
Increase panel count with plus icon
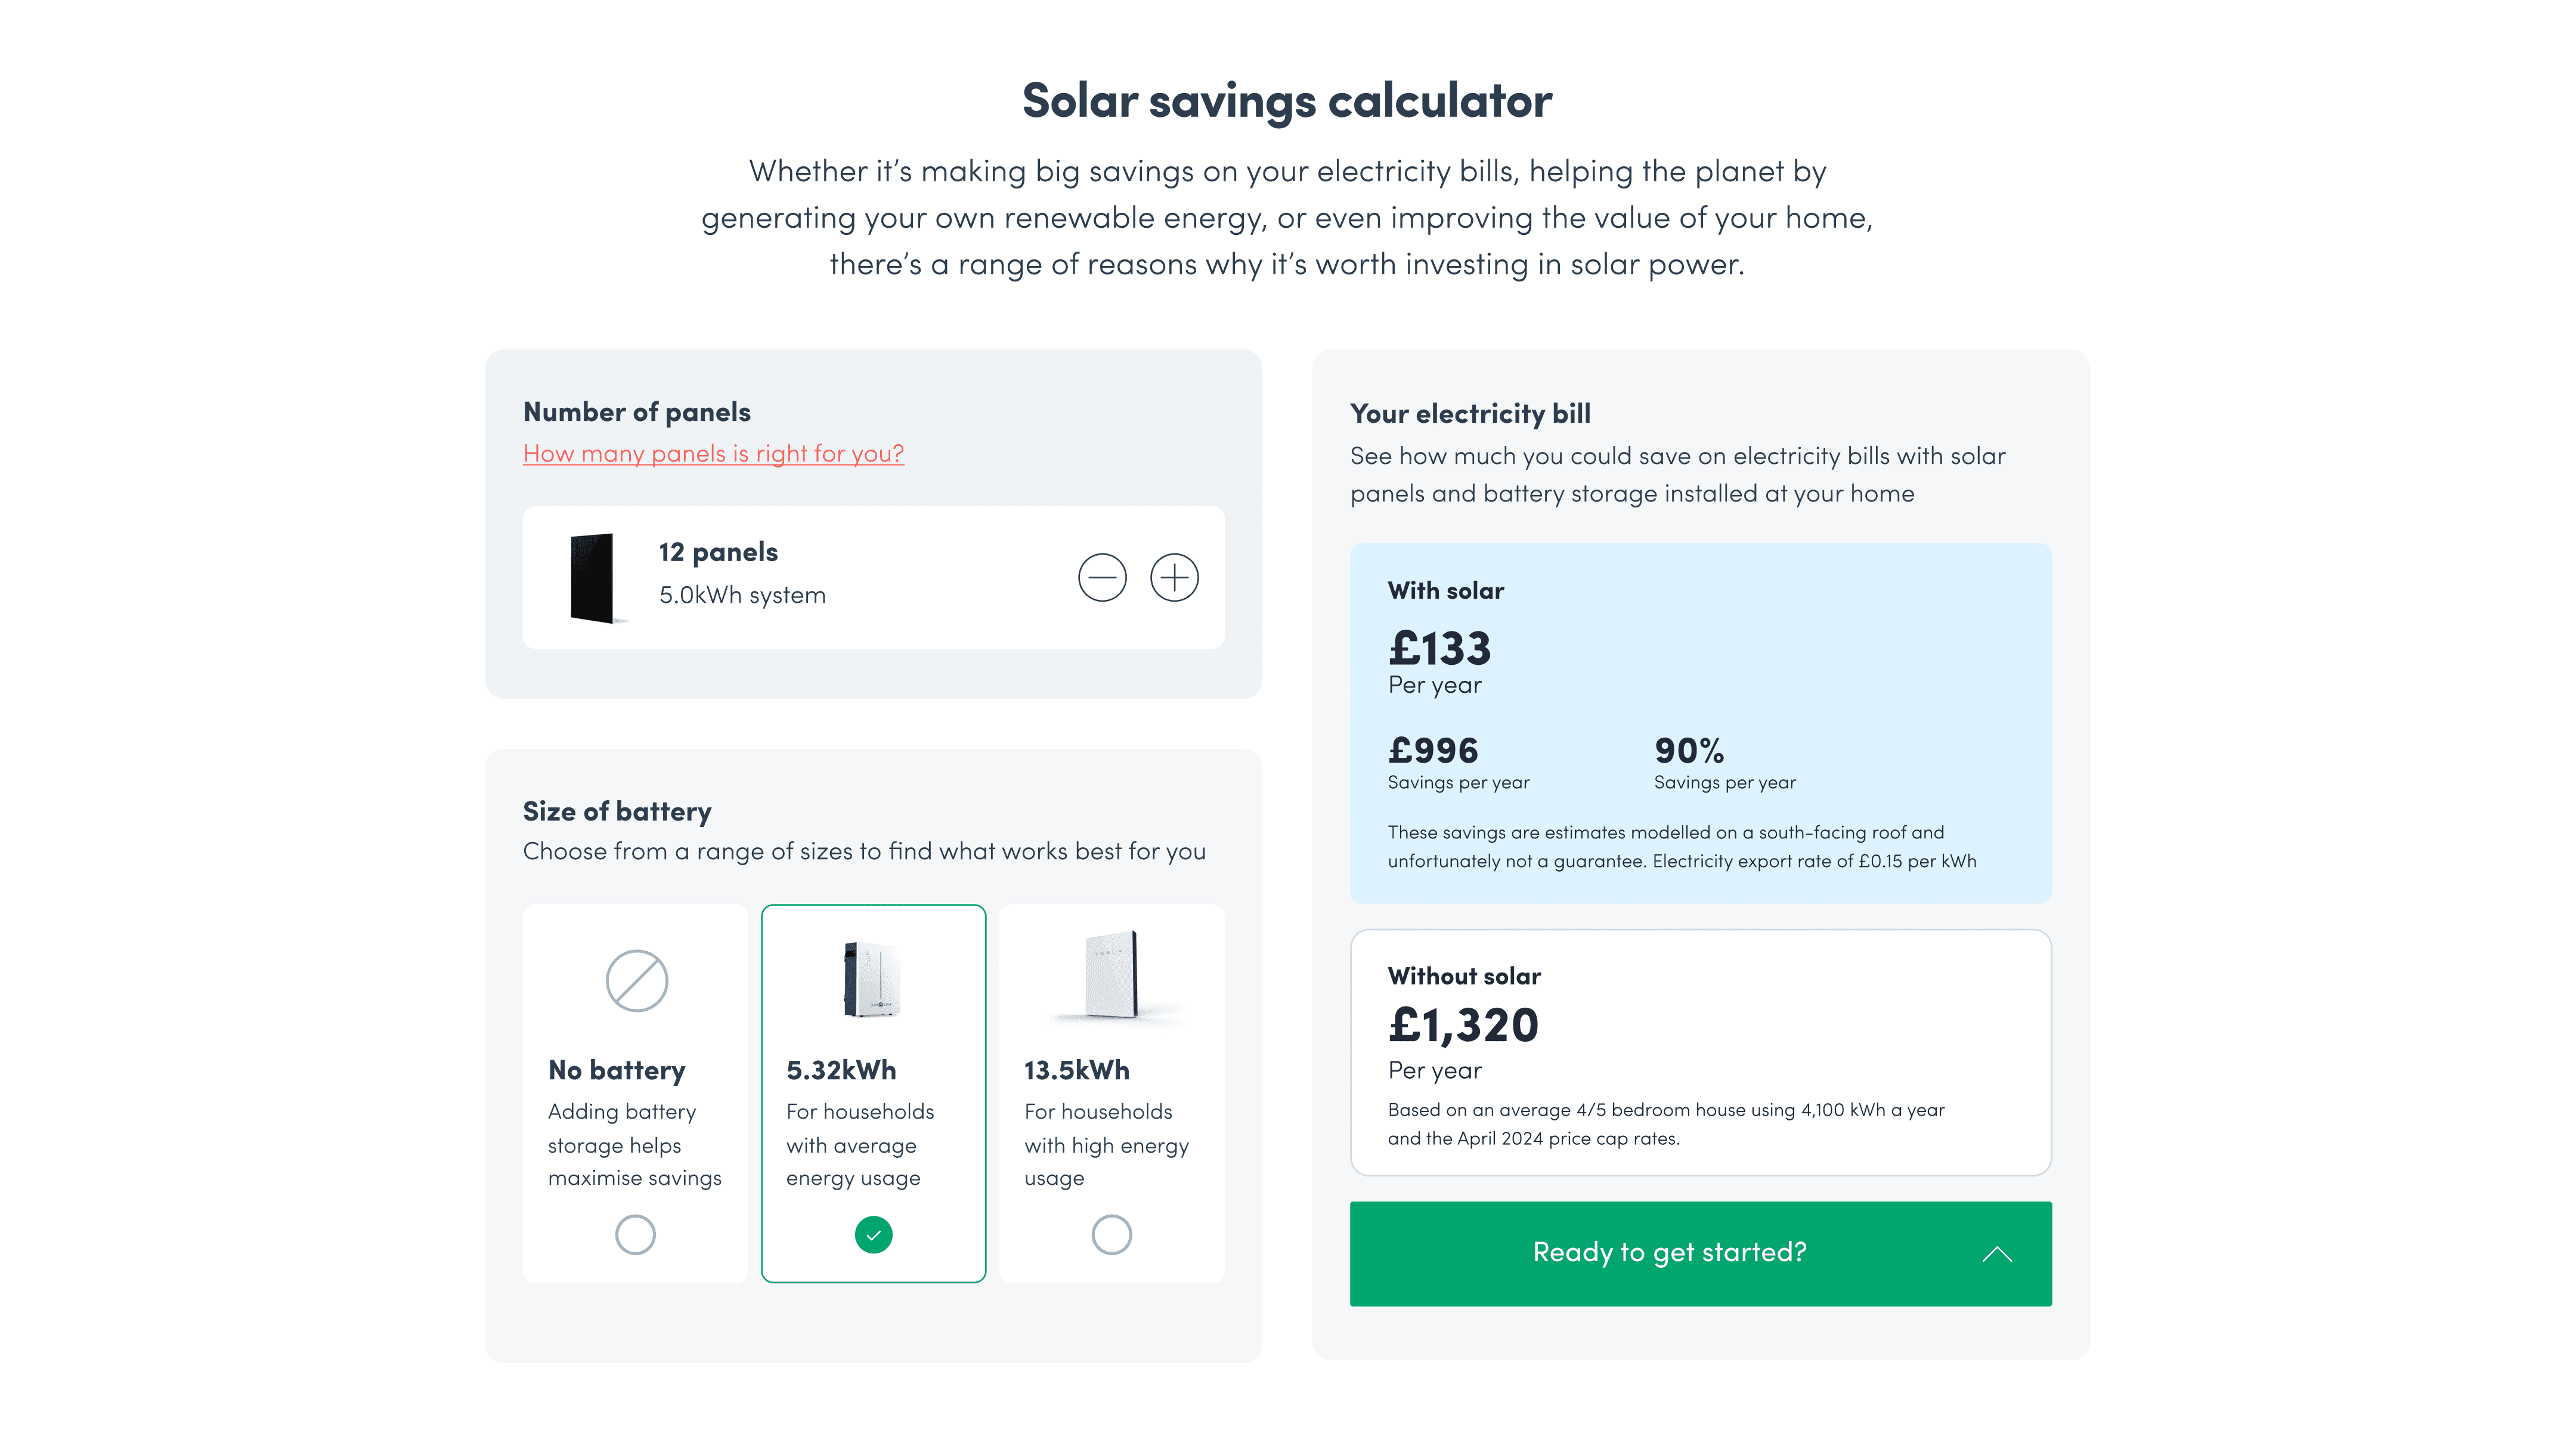point(1174,577)
